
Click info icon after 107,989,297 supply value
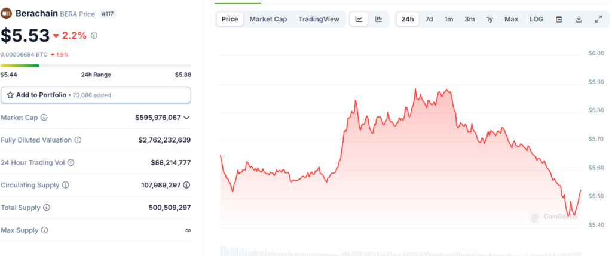pyautogui.click(x=186, y=185)
